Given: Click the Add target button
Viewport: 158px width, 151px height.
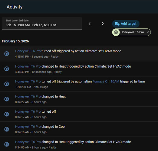Looking at the screenshot, I should point(126,24).
